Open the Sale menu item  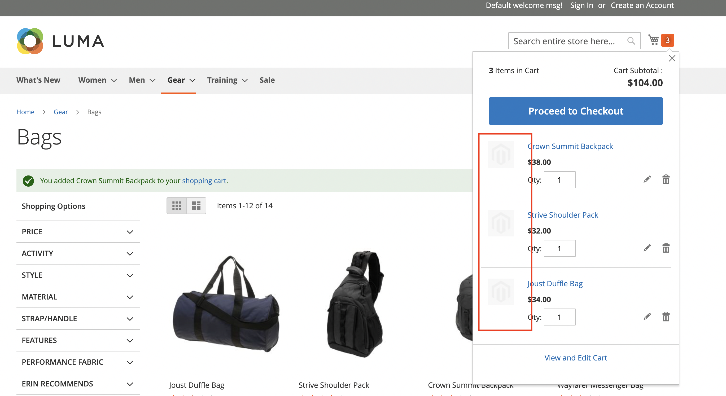click(267, 80)
